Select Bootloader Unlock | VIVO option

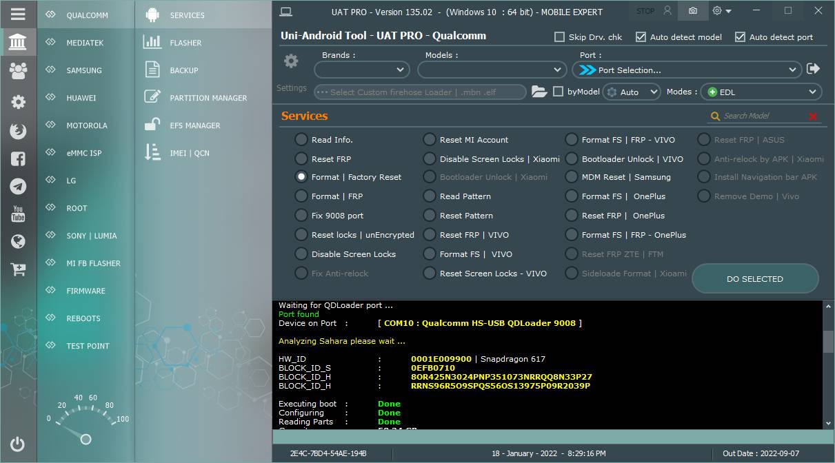pyautogui.click(x=624, y=159)
